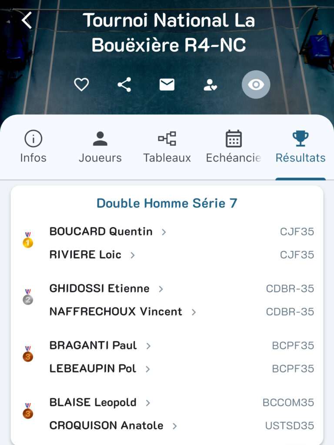Open player LEBEAUPIN Pol

click(x=93, y=369)
